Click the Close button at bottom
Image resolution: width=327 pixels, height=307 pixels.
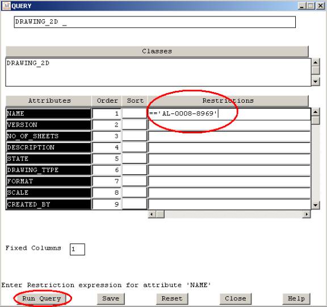[236, 298]
